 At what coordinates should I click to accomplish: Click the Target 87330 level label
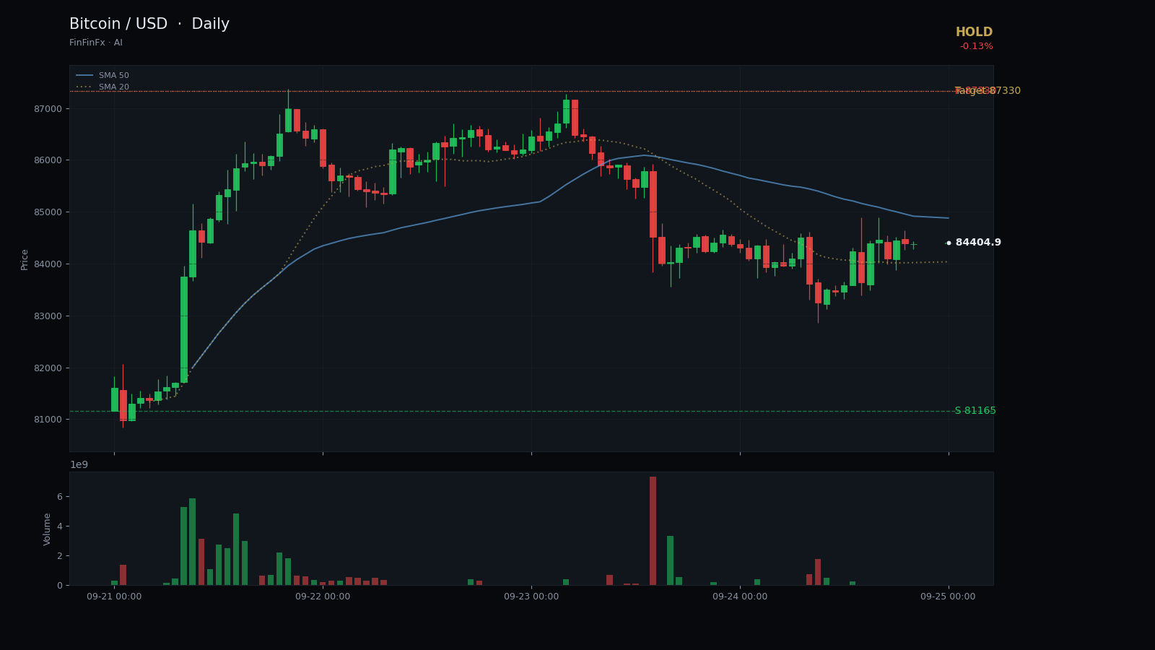click(988, 91)
